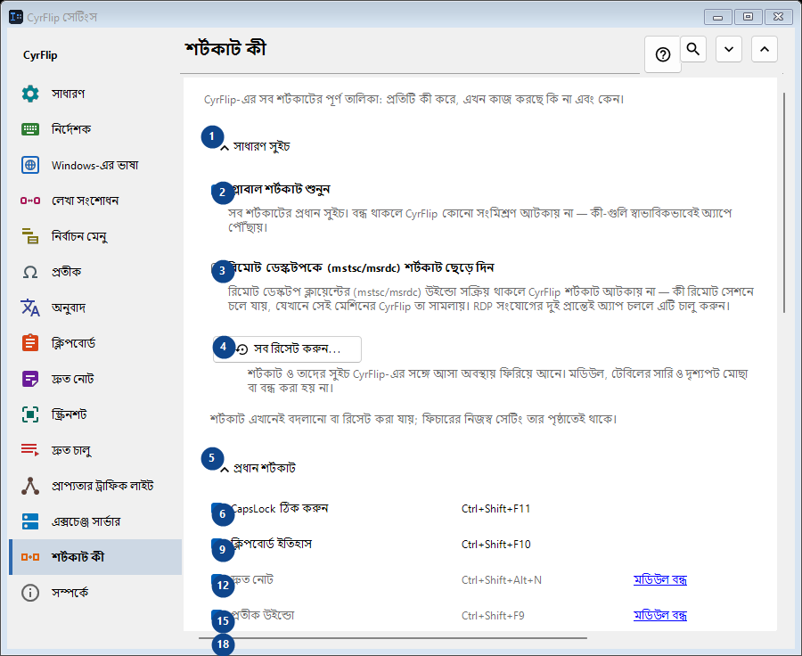Click the Ctrl+Shift+F11 shortcut value
The height and width of the screenshot is (656, 802).
click(x=495, y=509)
